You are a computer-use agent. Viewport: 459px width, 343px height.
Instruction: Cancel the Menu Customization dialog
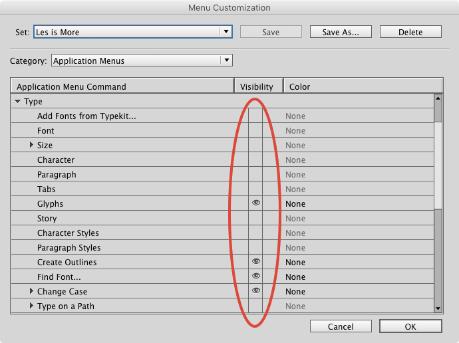(341, 326)
